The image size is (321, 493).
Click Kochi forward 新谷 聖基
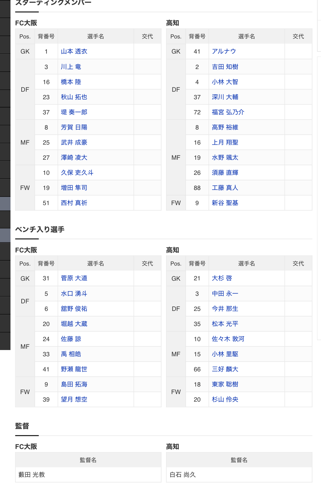click(225, 203)
